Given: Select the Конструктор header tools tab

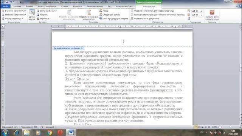Looking at the screenshot, I should point(149,6).
